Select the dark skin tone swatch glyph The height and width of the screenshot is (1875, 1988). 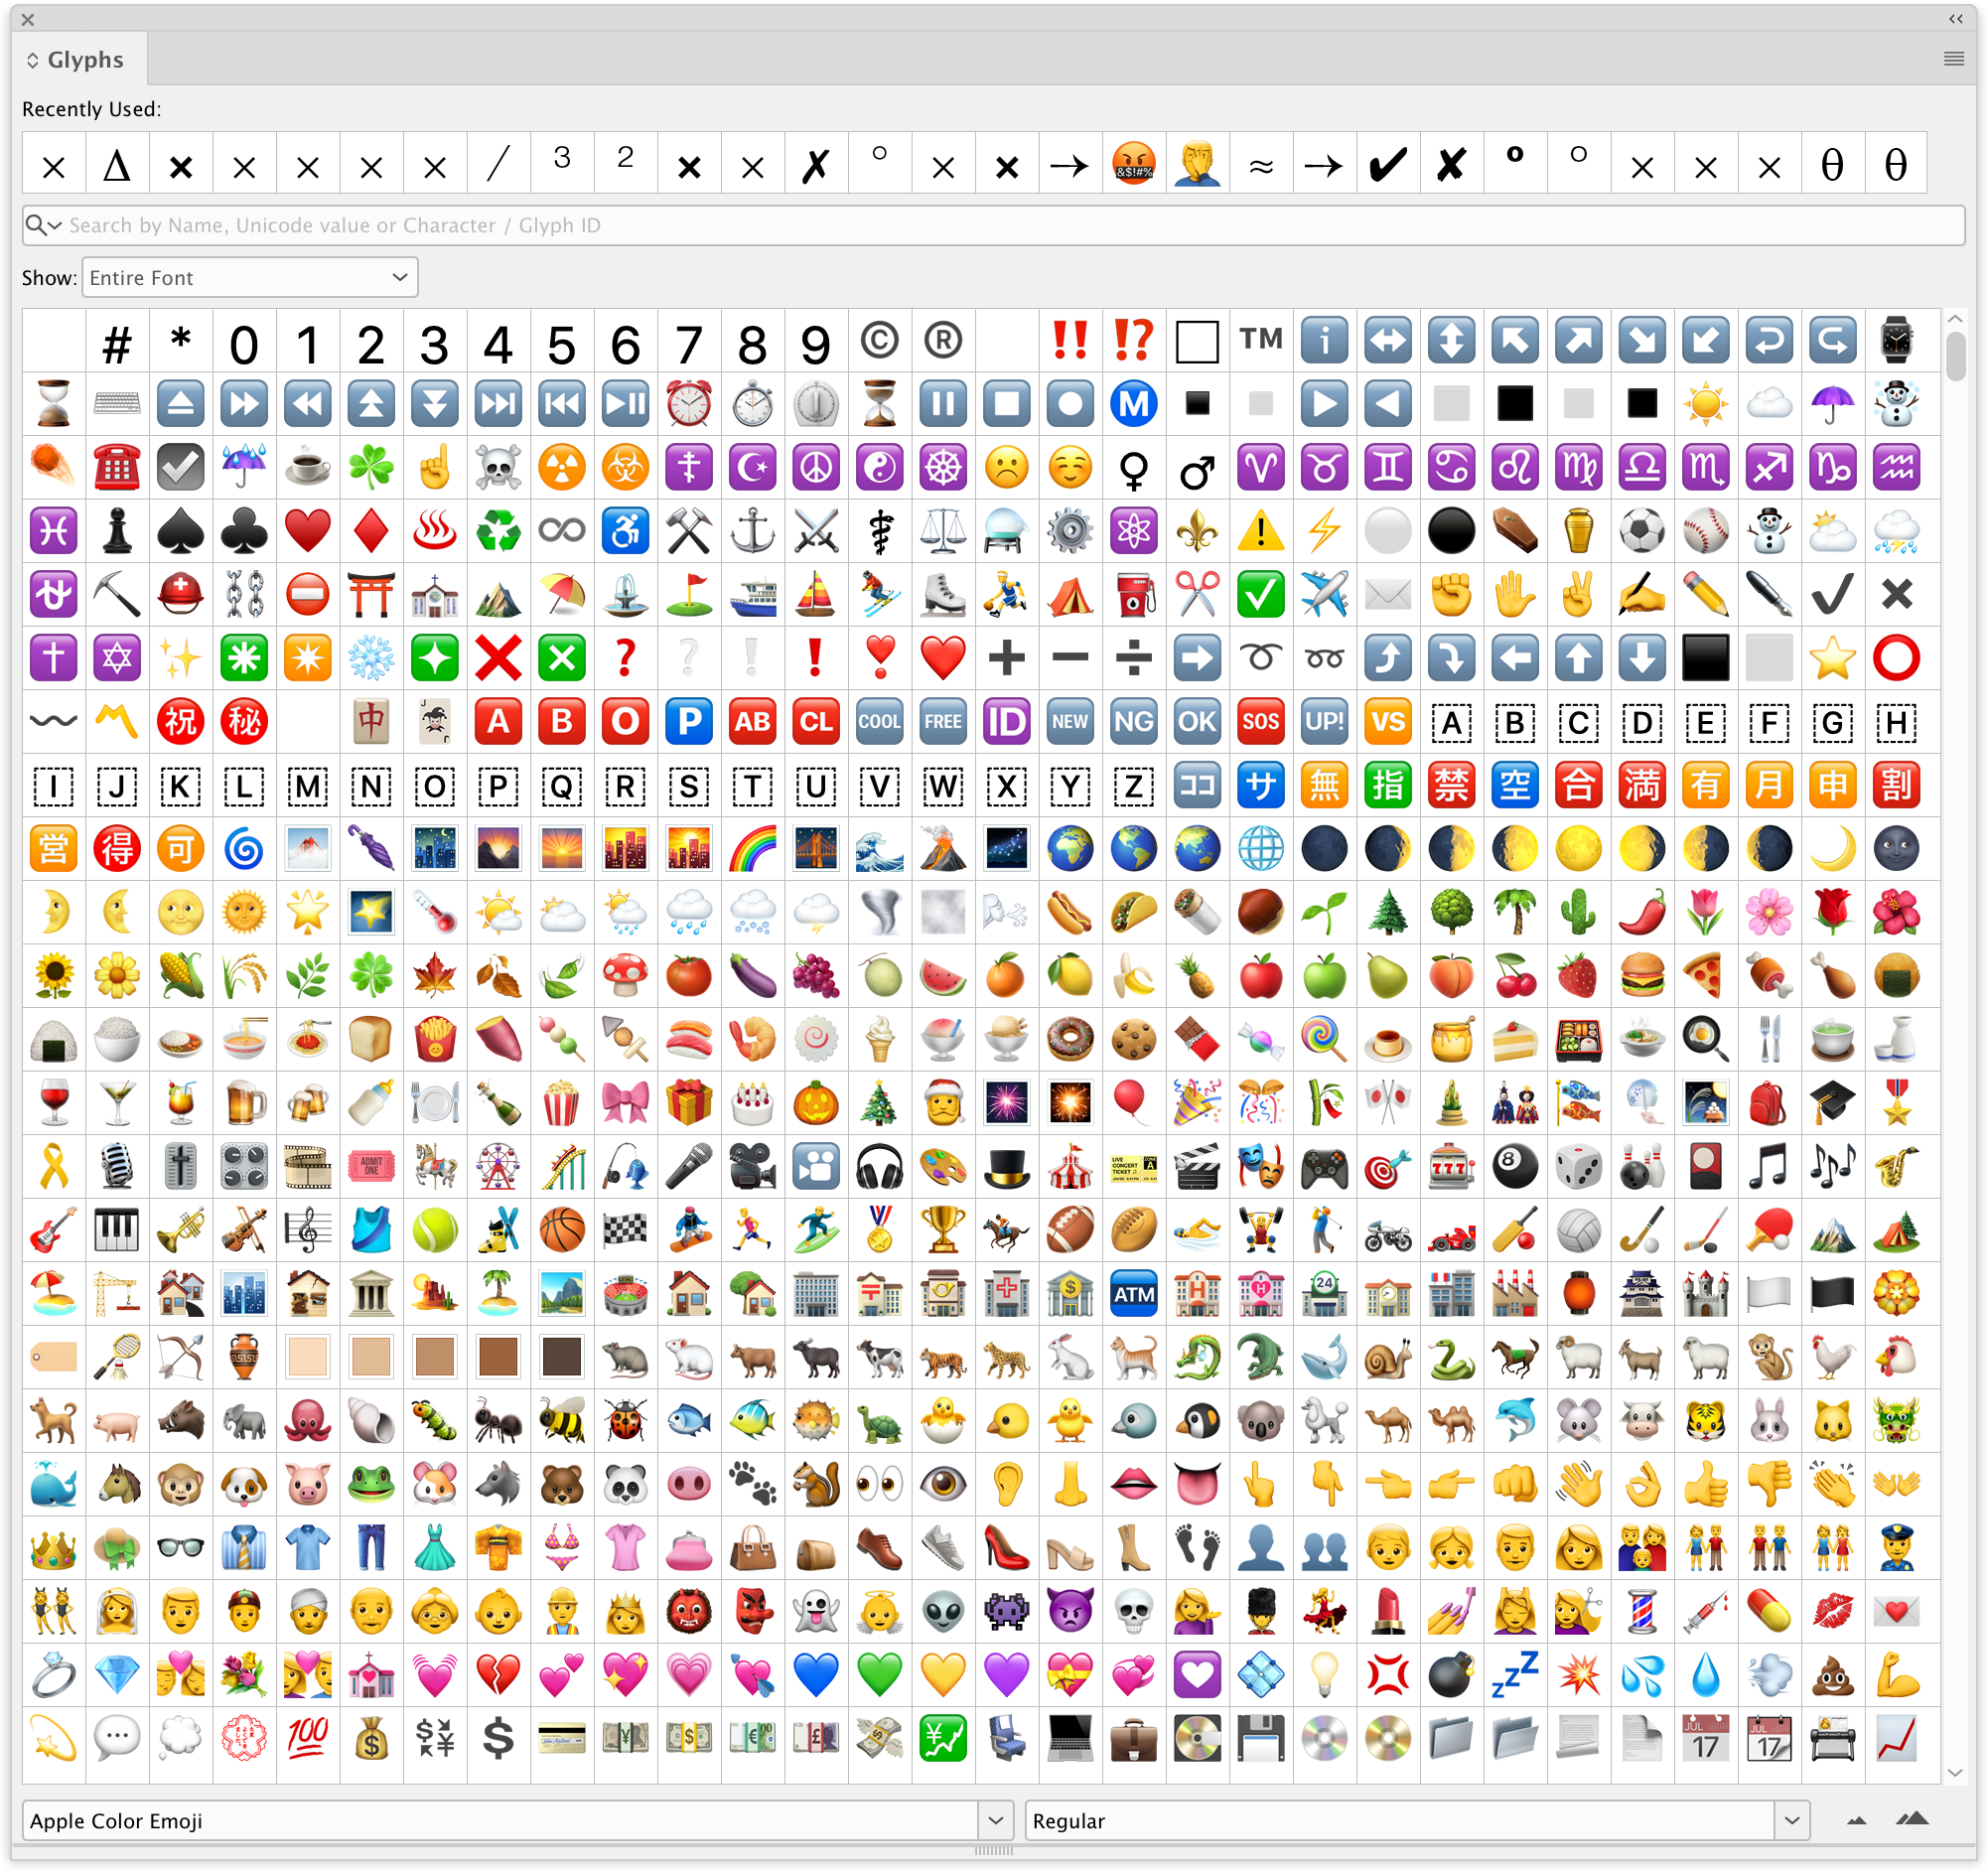[562, 1357]
